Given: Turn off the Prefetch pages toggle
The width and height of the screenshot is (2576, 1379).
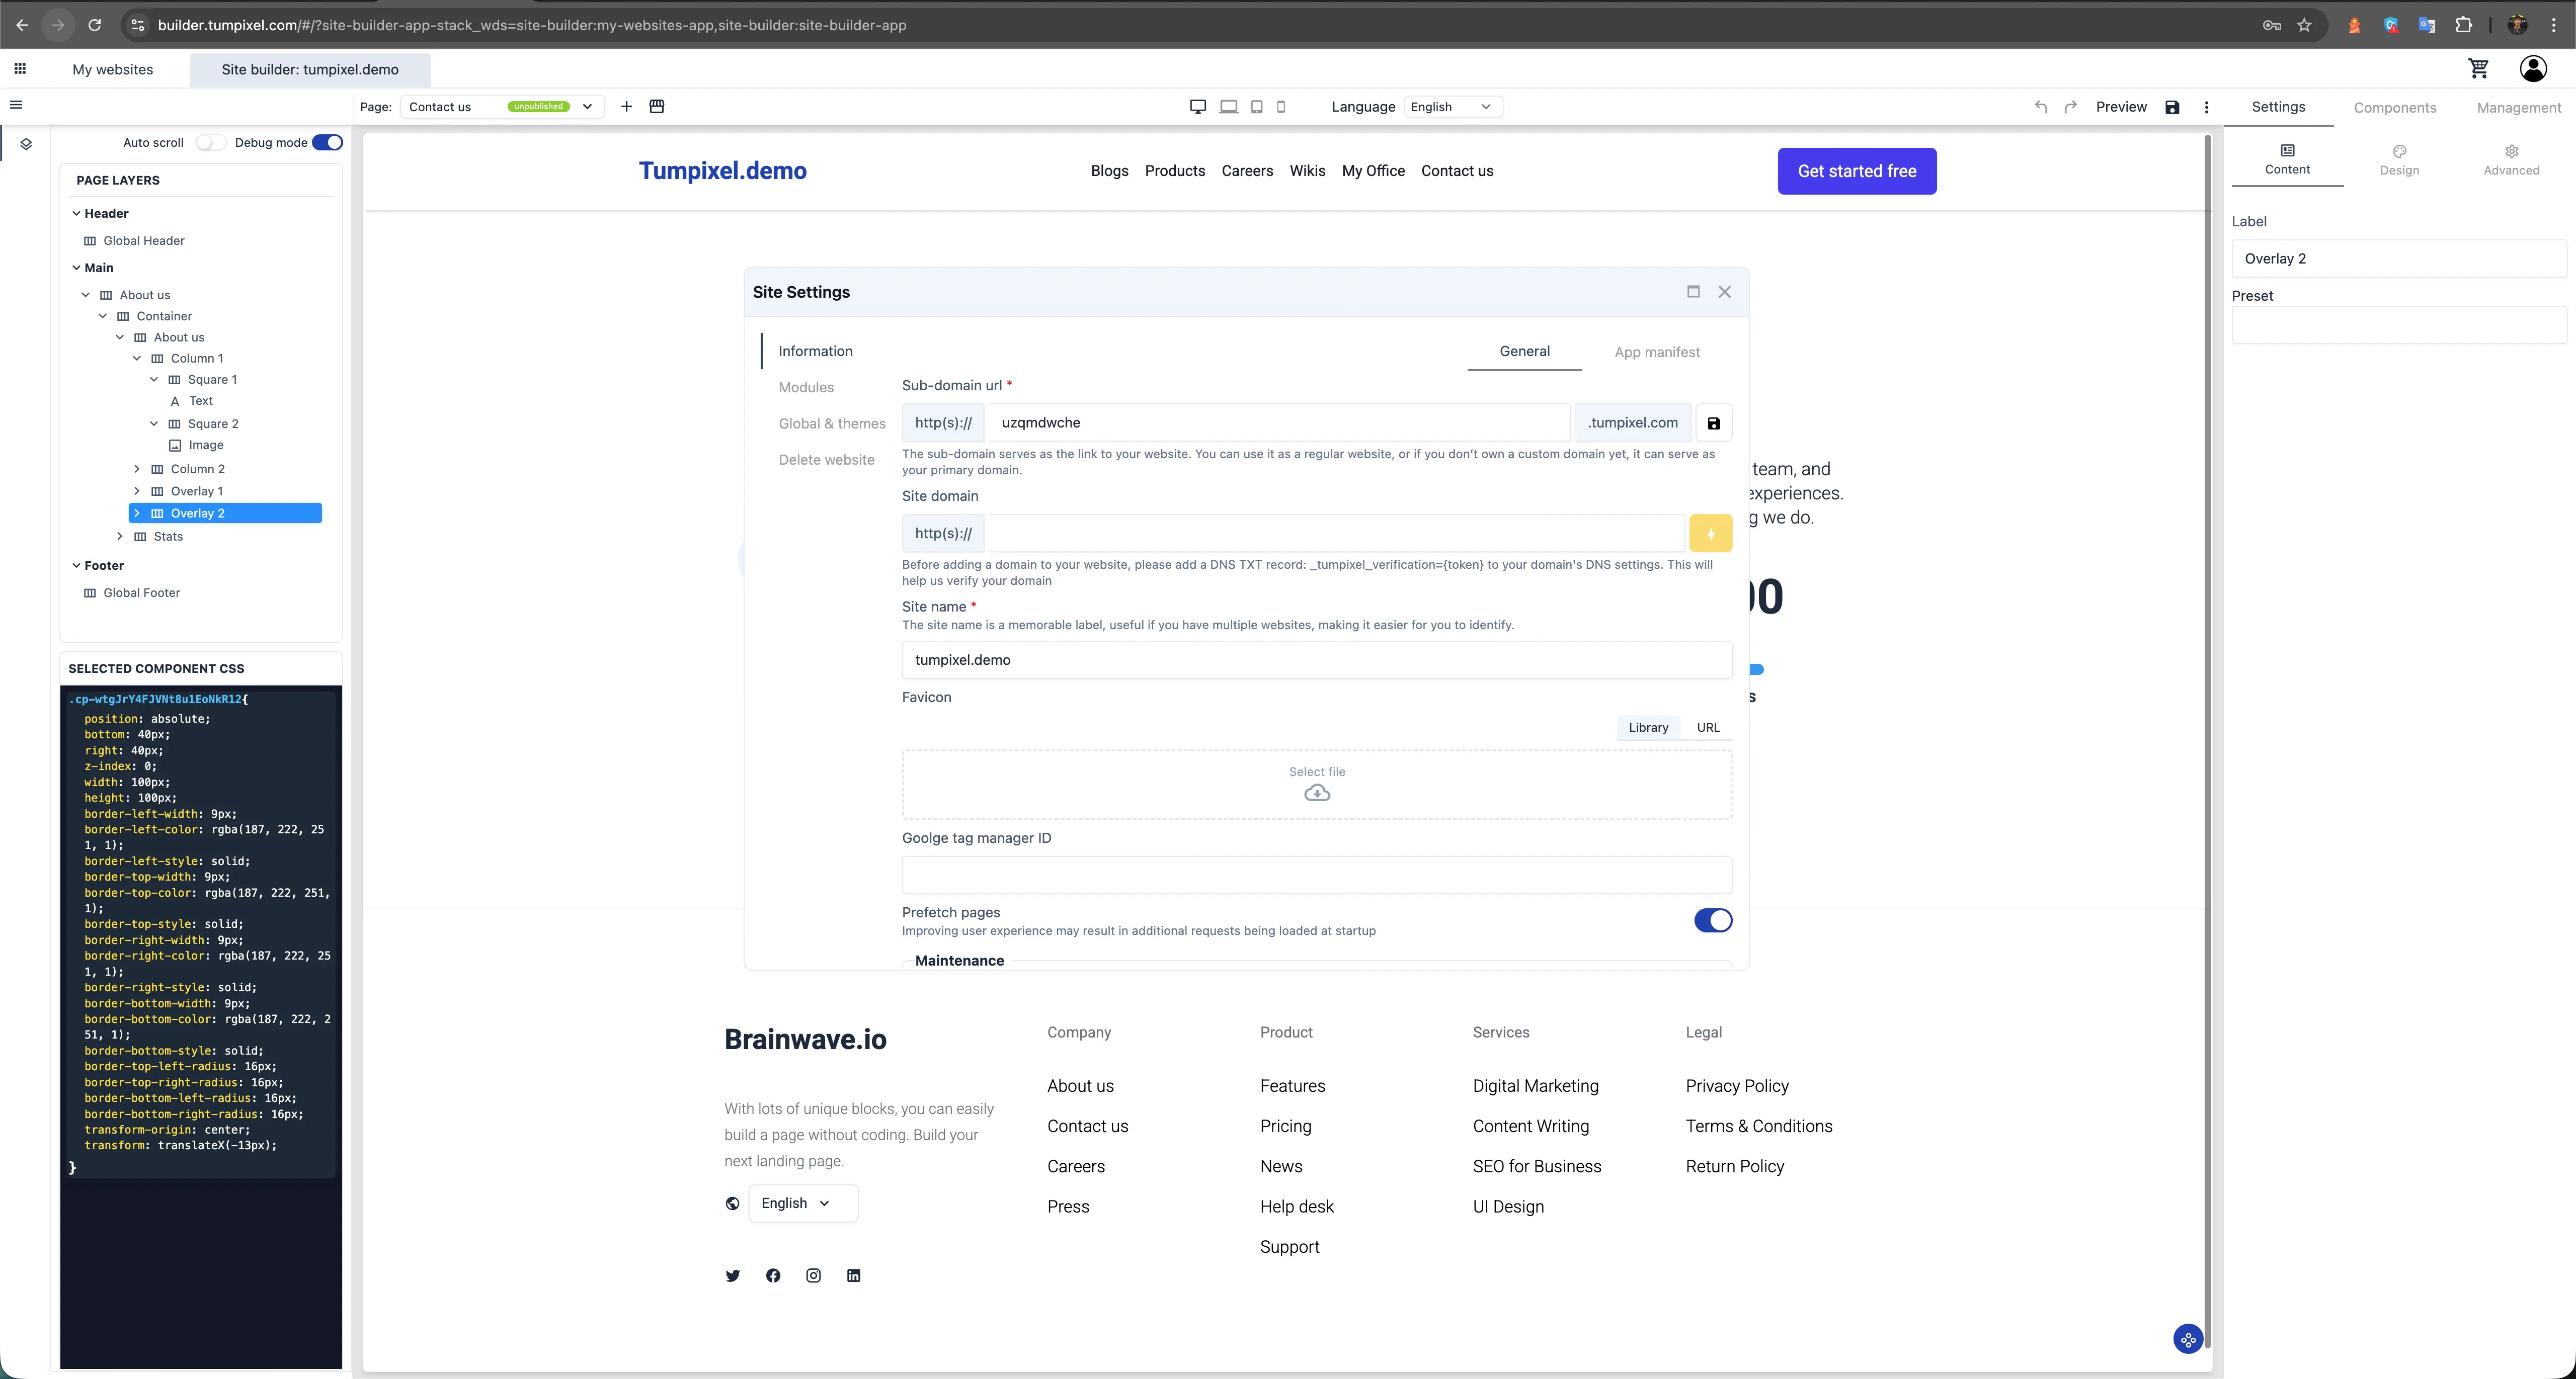Looking at the screenshot, I should pos(1713,920).
